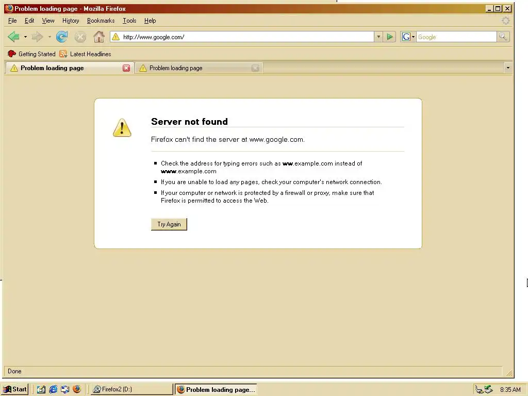Click the Show Desktop quick launch icon
Image resolution: width=528 pixels, height=396 pixels.
pos(41,389)
